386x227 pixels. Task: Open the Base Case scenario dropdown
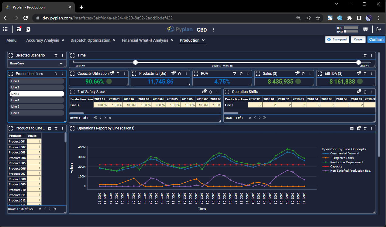pyautogui.click(x=36, y=64)
